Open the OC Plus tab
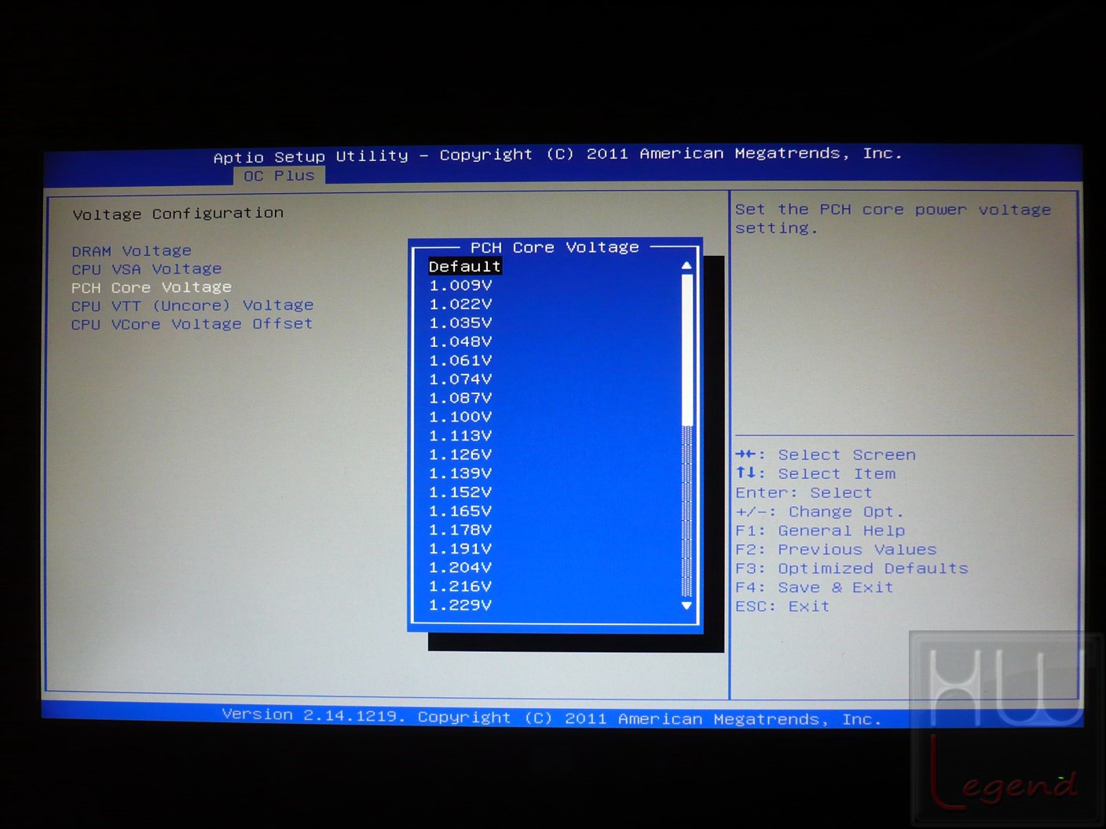1106x829 pixels. (279, 176)
